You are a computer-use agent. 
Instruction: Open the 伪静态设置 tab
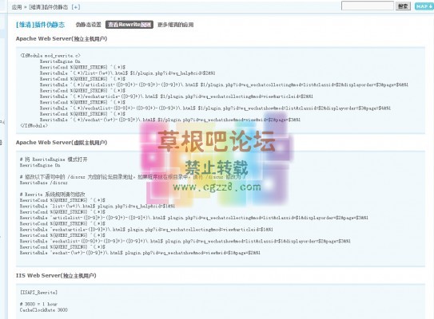pyautogui.click(x=89, y=25)
